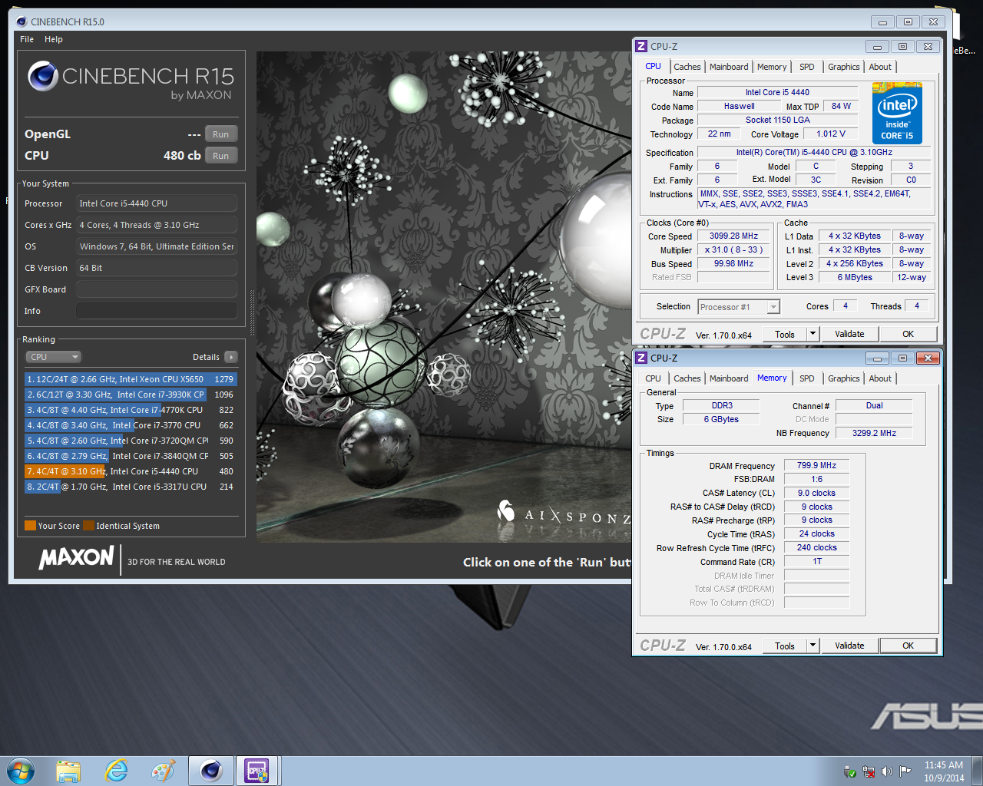The height and width of the screenshot is (786, 983).
Task: Open Windows Explorer from taskbar
Action: click(x=68, y=771)
